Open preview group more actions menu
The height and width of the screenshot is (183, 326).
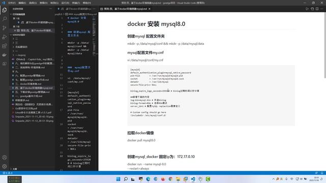[322, 9]
